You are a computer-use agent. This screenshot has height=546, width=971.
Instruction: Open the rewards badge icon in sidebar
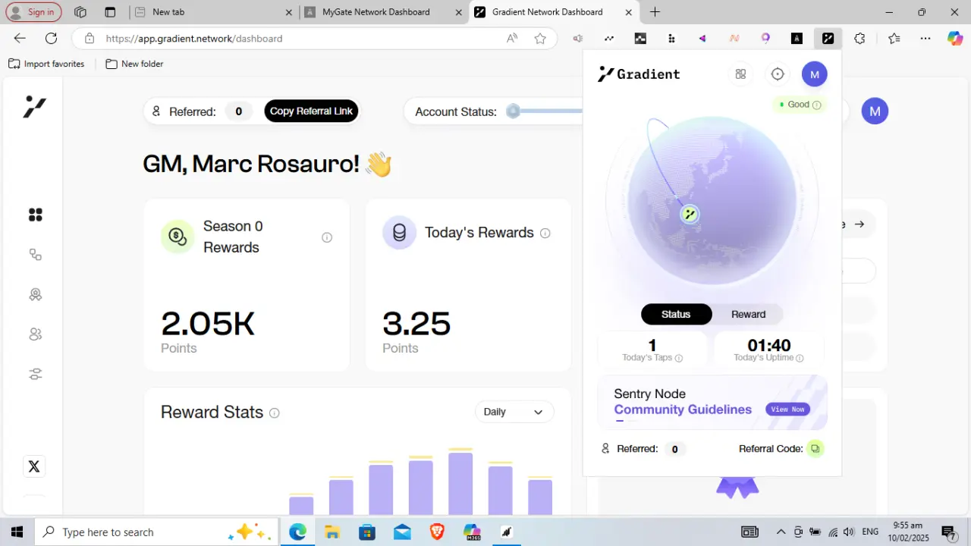pyautogui.click(x=35, y=294)
